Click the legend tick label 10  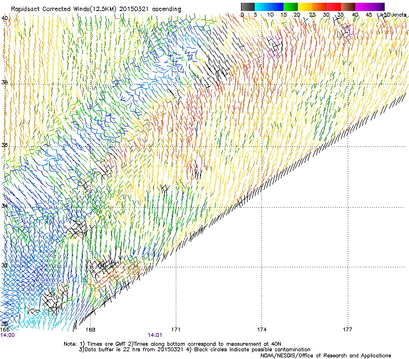[270, 15]
